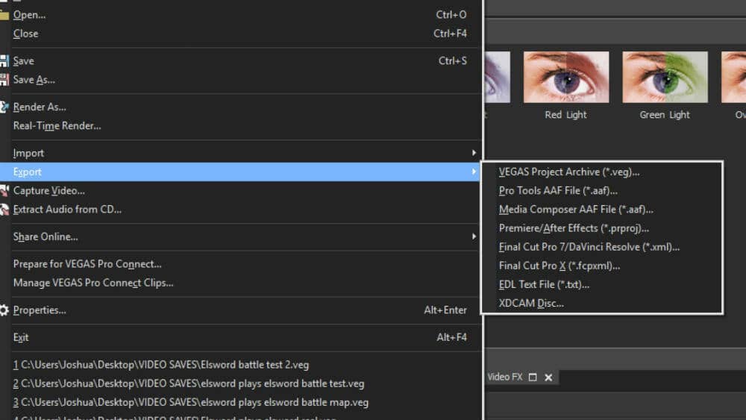Click the arrow on the Import row

pos(474,153)
